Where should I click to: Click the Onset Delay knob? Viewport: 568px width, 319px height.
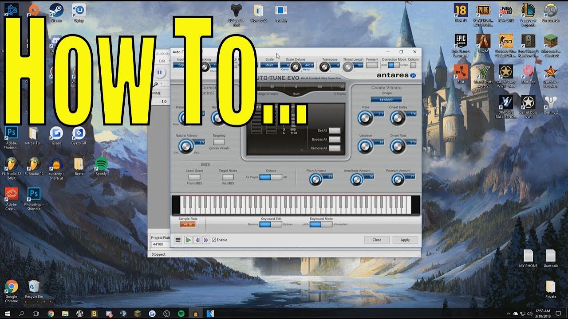pyautogui.click(x=398, y=118)
